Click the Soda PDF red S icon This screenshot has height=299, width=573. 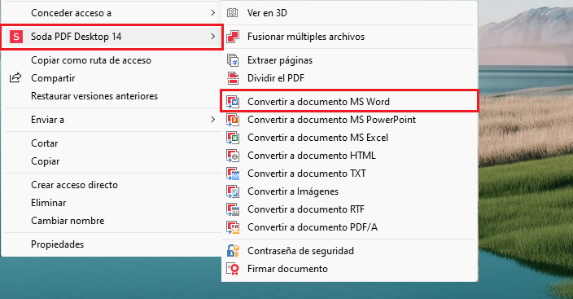tap(16, 37)
